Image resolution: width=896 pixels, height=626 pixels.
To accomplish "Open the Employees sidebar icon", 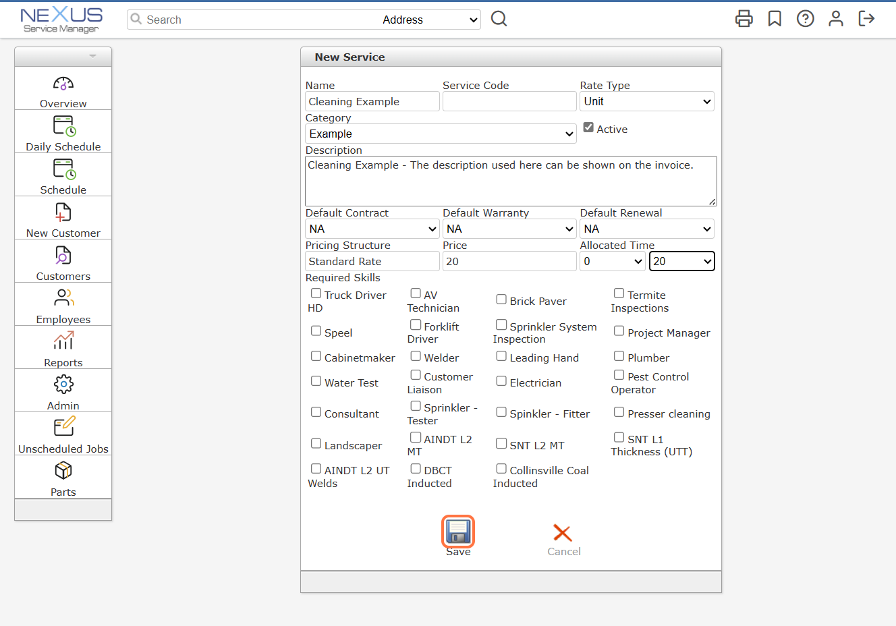I will coord(63,297).
